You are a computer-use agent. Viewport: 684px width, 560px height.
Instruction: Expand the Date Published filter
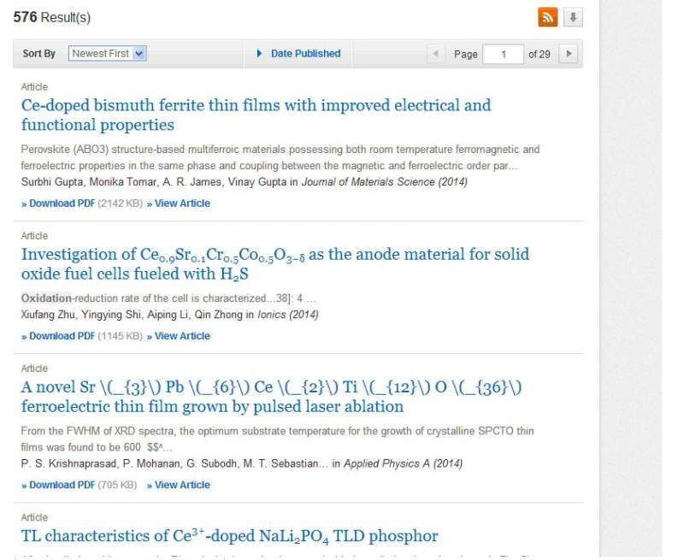click(x=298, y=53)
